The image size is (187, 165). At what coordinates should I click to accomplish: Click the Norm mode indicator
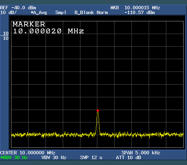(102, 12)
